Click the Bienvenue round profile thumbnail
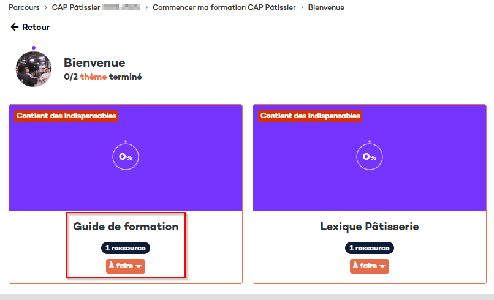 (34, 69)
